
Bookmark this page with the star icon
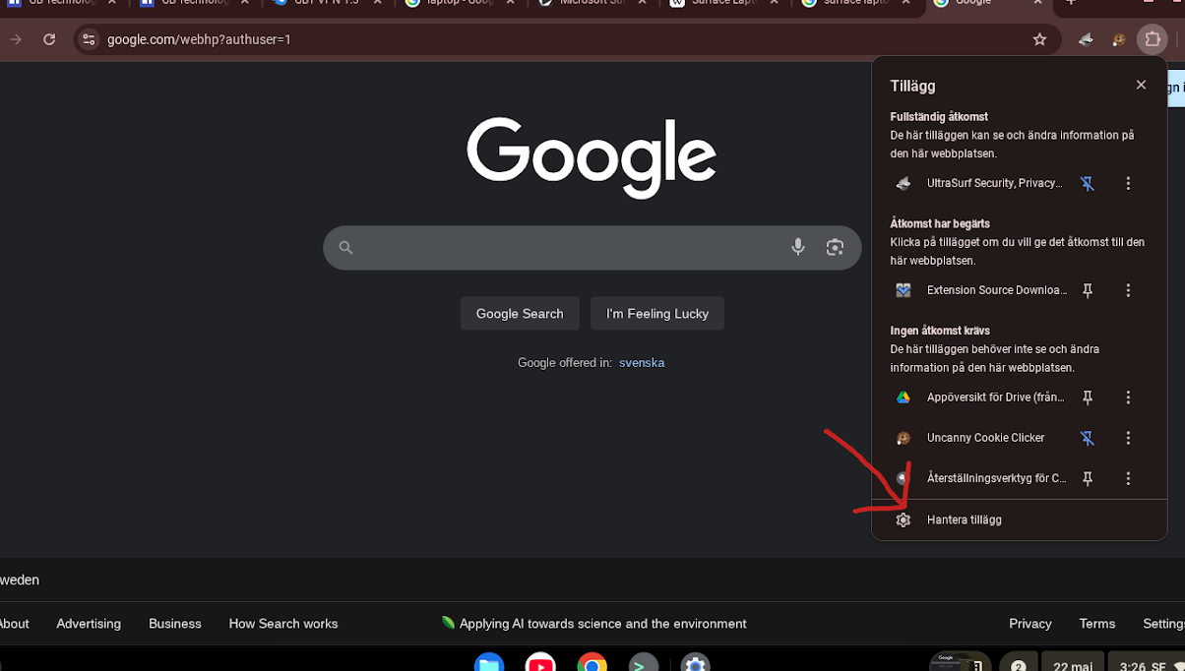(x=1039, y=39)
